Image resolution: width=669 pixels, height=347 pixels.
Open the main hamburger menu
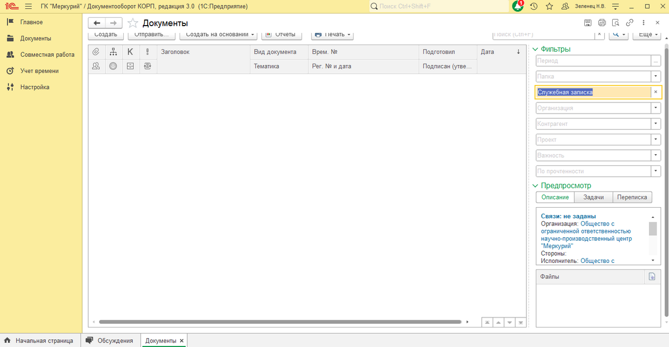tap(28, 6)
